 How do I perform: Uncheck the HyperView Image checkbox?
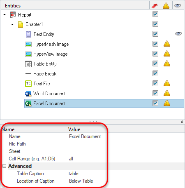[x=155, y=54]
